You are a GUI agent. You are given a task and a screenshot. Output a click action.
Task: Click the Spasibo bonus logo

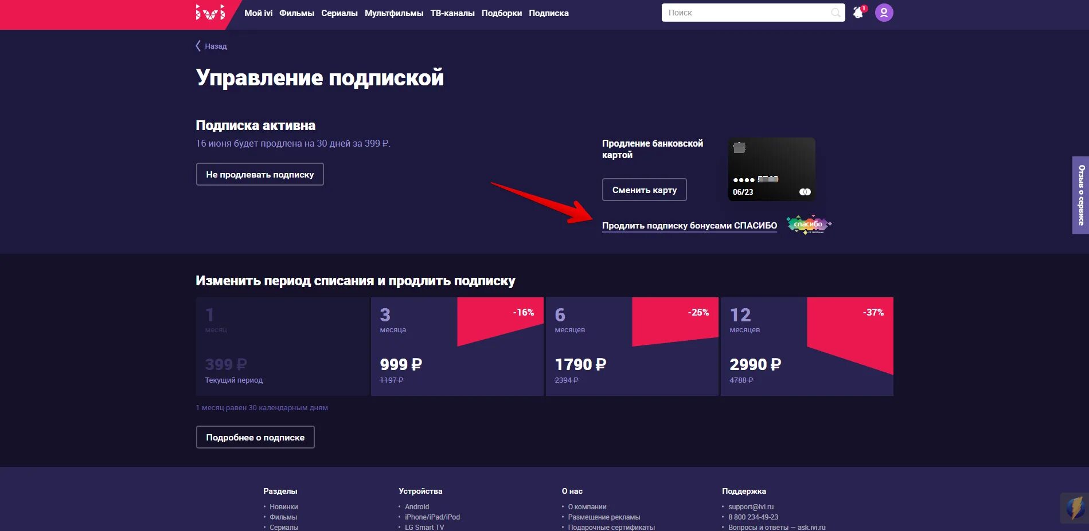pyautogui.click(x=809, y=225)
